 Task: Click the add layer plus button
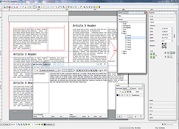tap(120, 116)
